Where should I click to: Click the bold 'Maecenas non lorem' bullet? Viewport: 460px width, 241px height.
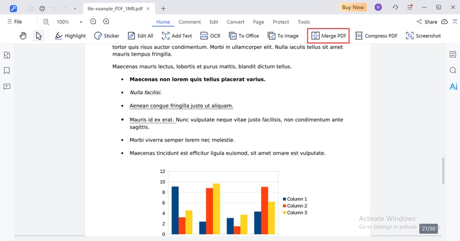(x=197, y=79)
